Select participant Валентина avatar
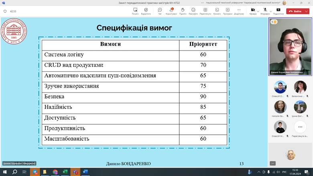 [x=300, y=87]
